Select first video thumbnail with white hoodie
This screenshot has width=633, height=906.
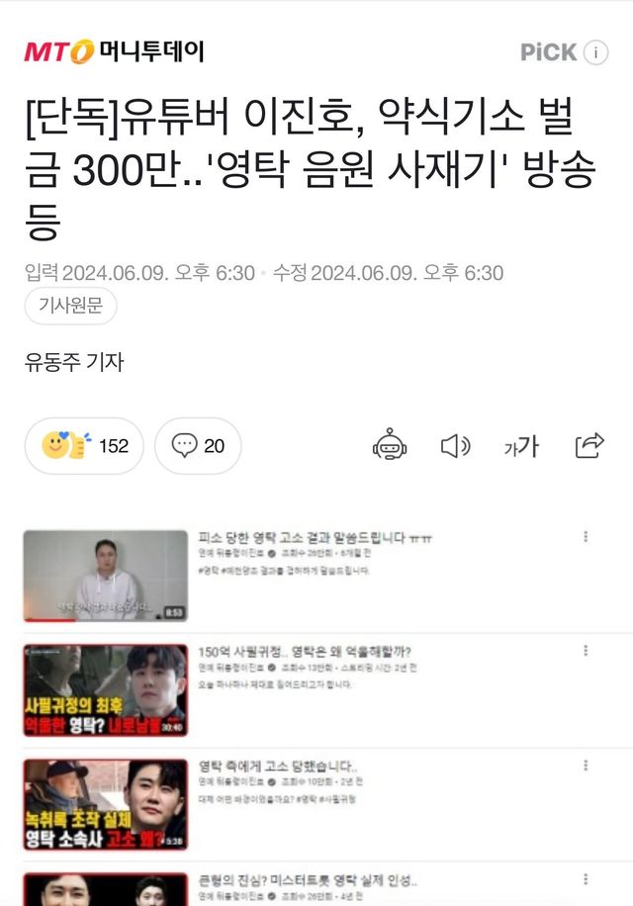[106, 576]
